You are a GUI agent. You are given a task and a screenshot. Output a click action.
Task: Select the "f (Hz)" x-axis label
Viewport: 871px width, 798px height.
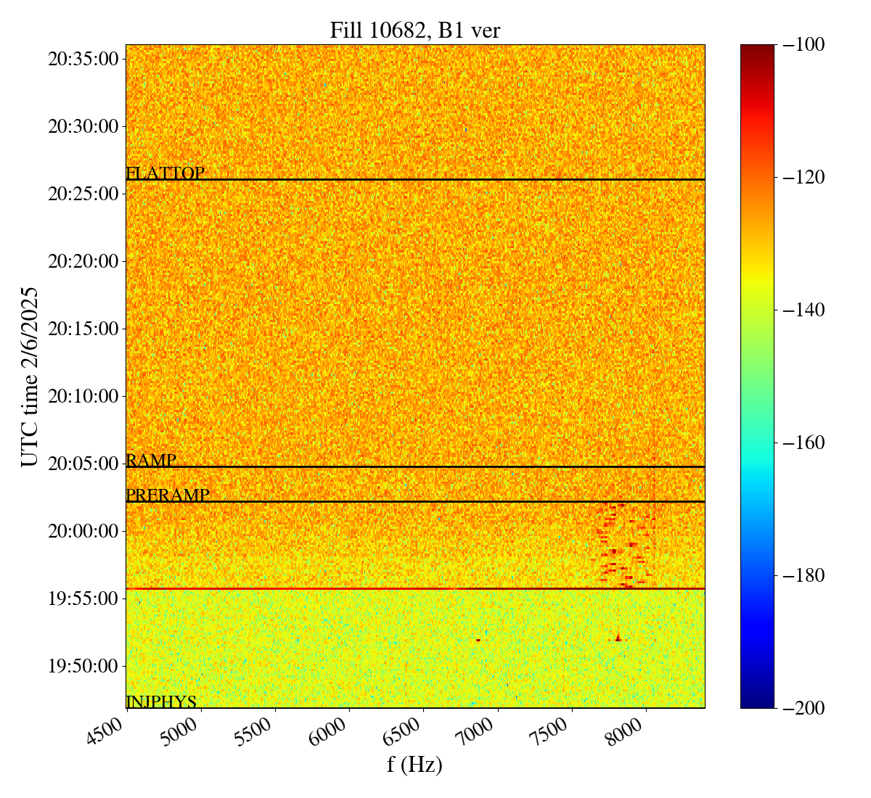pos(415,764)
